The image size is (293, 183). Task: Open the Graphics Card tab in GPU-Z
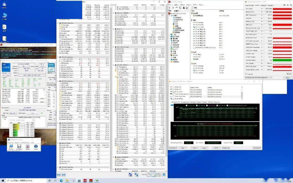pos(250,5)
